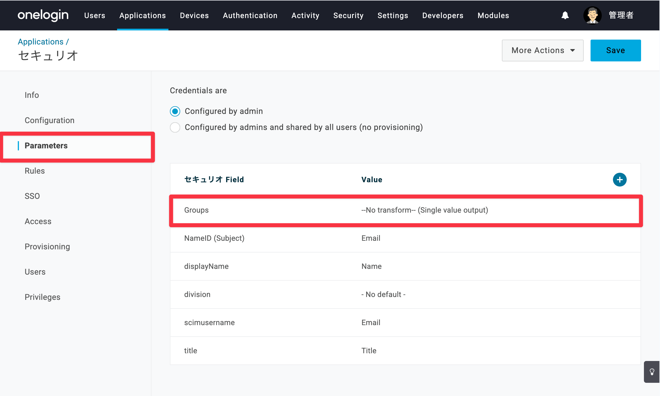Open the admin user avatar
This screenshot has height=396, width=660.
[x=592, y=15]
